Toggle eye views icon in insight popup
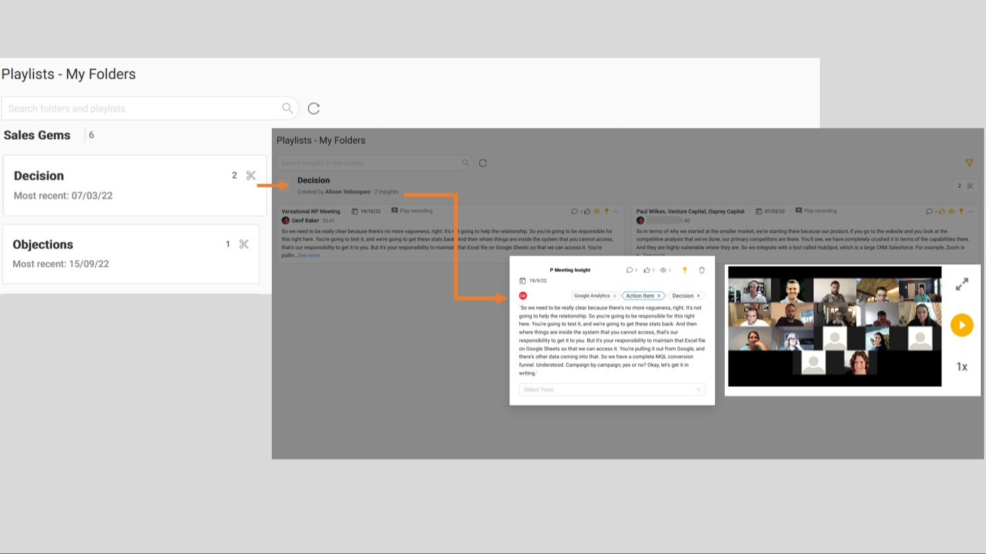This screenshot has height=554, width=986. coord(664,270)
